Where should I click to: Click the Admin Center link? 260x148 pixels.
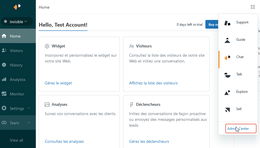(x=241, y=129)
